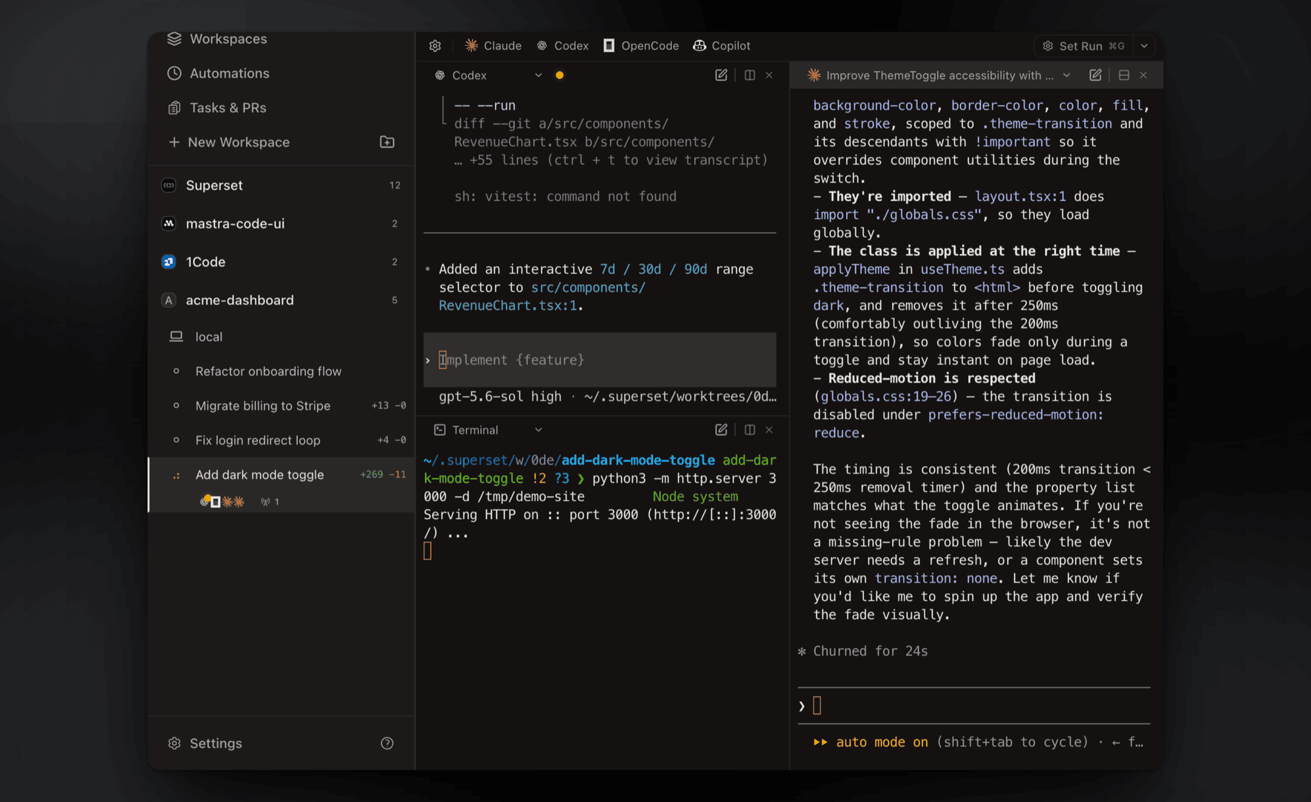Split the Terminal pane
This screenshot has height=802, width=1311.
pyautogui.click(x=750, y=430)
